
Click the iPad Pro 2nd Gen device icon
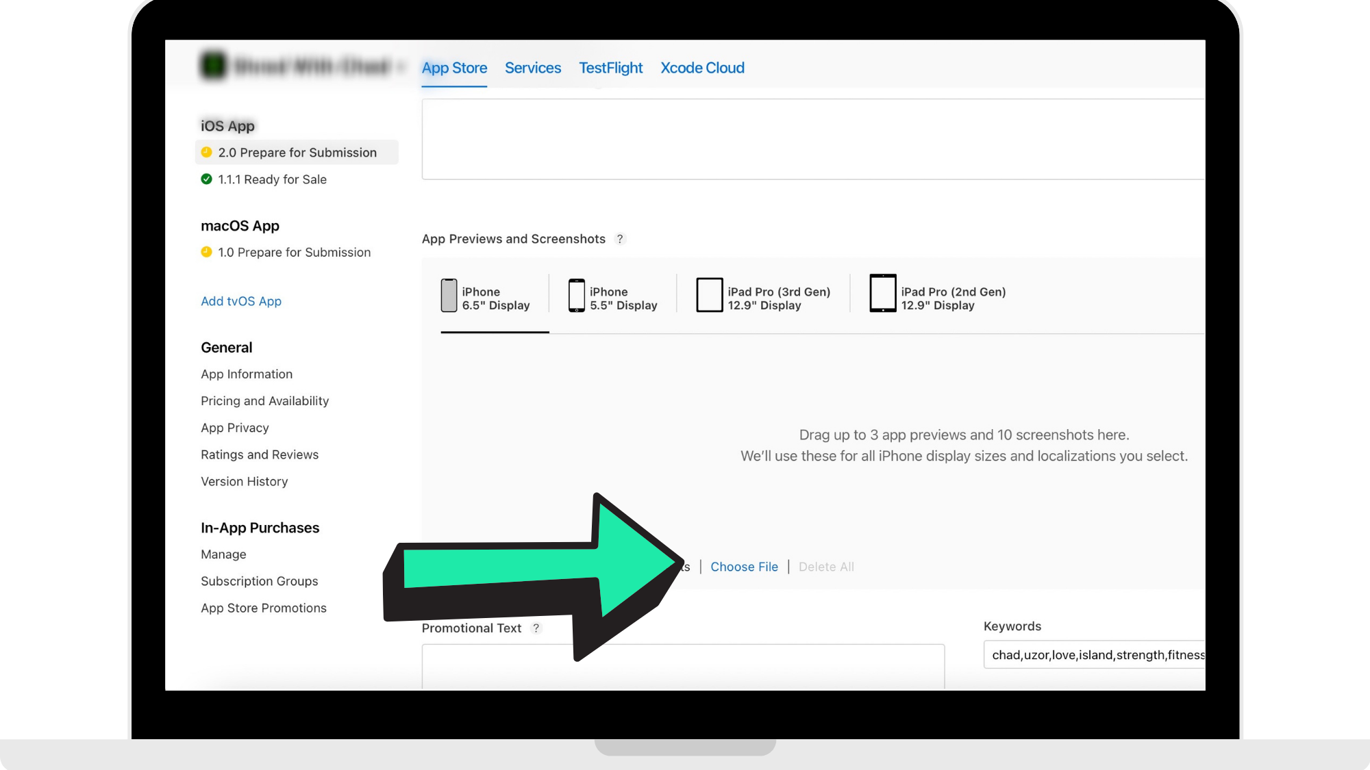pos(882,294)
